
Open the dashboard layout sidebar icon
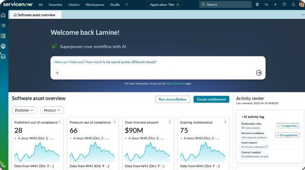3,36
